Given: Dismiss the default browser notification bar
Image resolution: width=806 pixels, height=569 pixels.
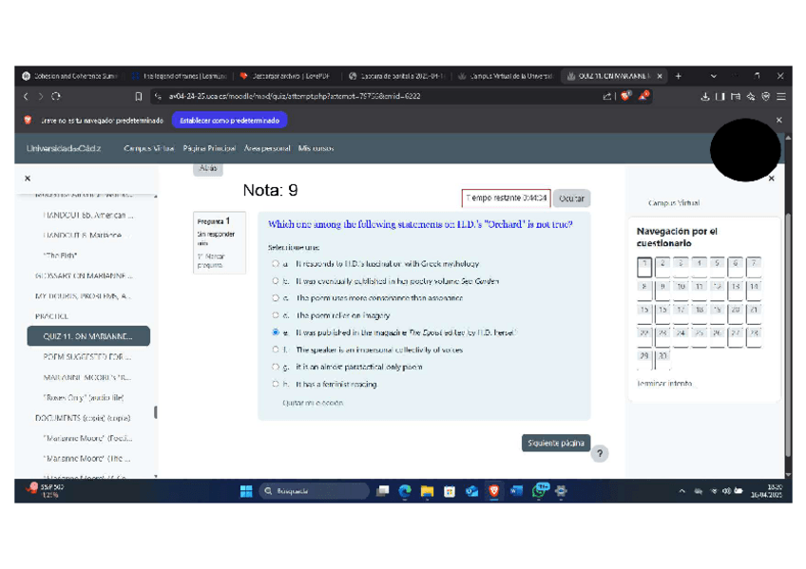Looking at the screenshot, I should coord(778,120).
